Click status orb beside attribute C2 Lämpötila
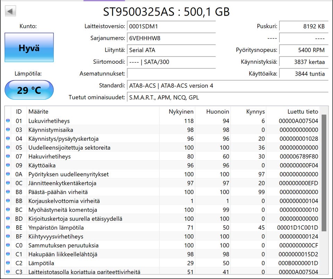The height and width of the screenshot is (279, 333). click(x=8, y=263)
